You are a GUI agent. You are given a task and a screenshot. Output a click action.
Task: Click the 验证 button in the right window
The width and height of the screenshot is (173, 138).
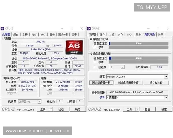pyautogui.click(x=147, y=109)
